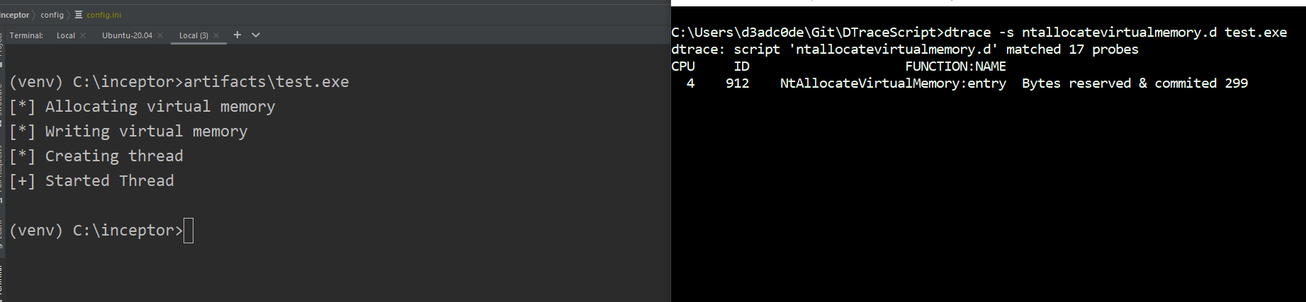This screenshot has width=1306, height=302.
Task: Focus the terminal prompt cursor after C:\inceptor>
Action: click(188, 231)
